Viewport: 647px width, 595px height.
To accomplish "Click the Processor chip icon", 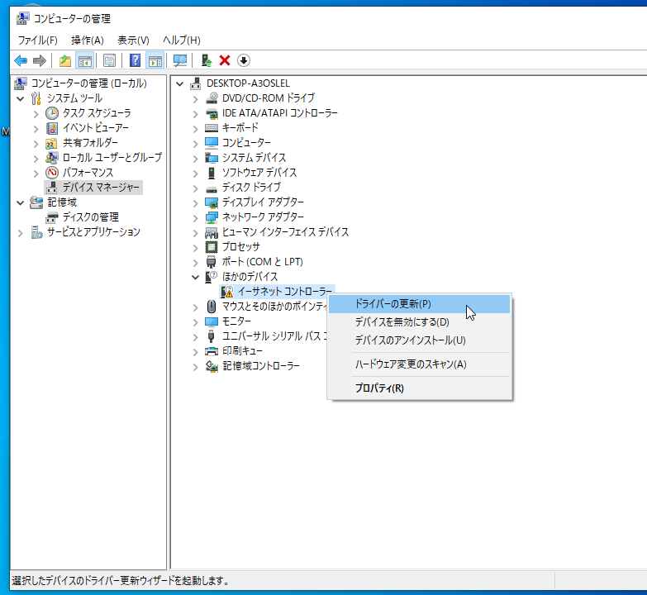I will coord(212,247).
